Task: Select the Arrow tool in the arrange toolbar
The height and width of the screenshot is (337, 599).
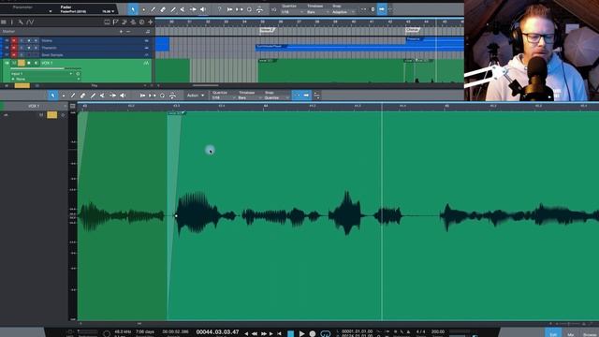Action: point(133,9)
